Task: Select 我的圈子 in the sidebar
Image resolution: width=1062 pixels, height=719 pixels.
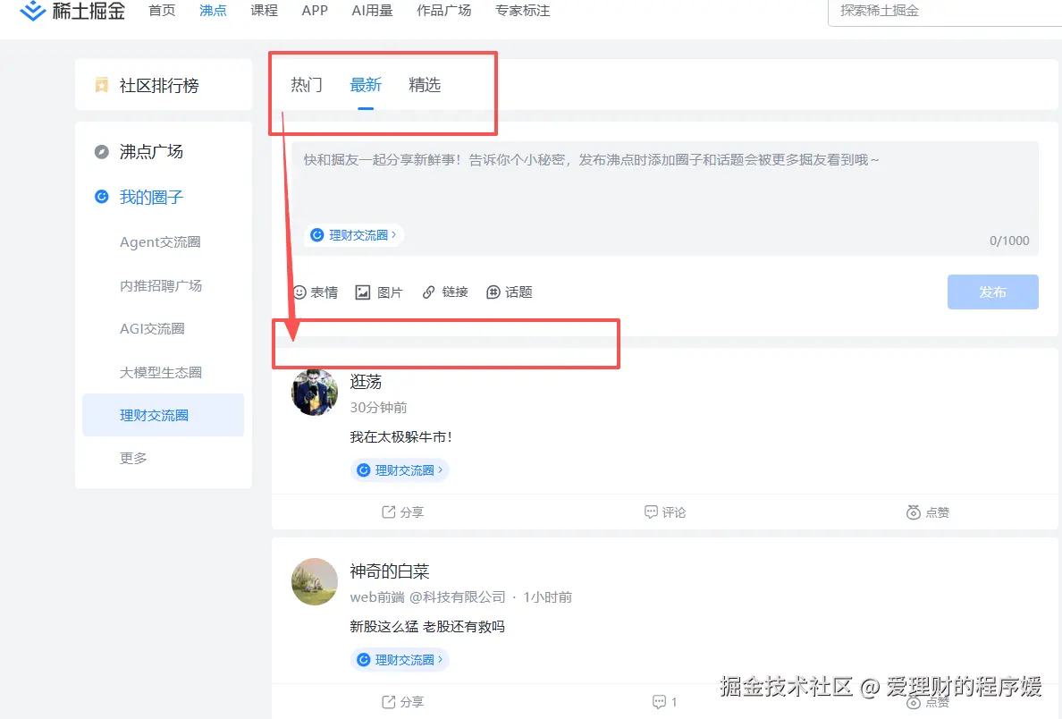Action: (152, 198)
